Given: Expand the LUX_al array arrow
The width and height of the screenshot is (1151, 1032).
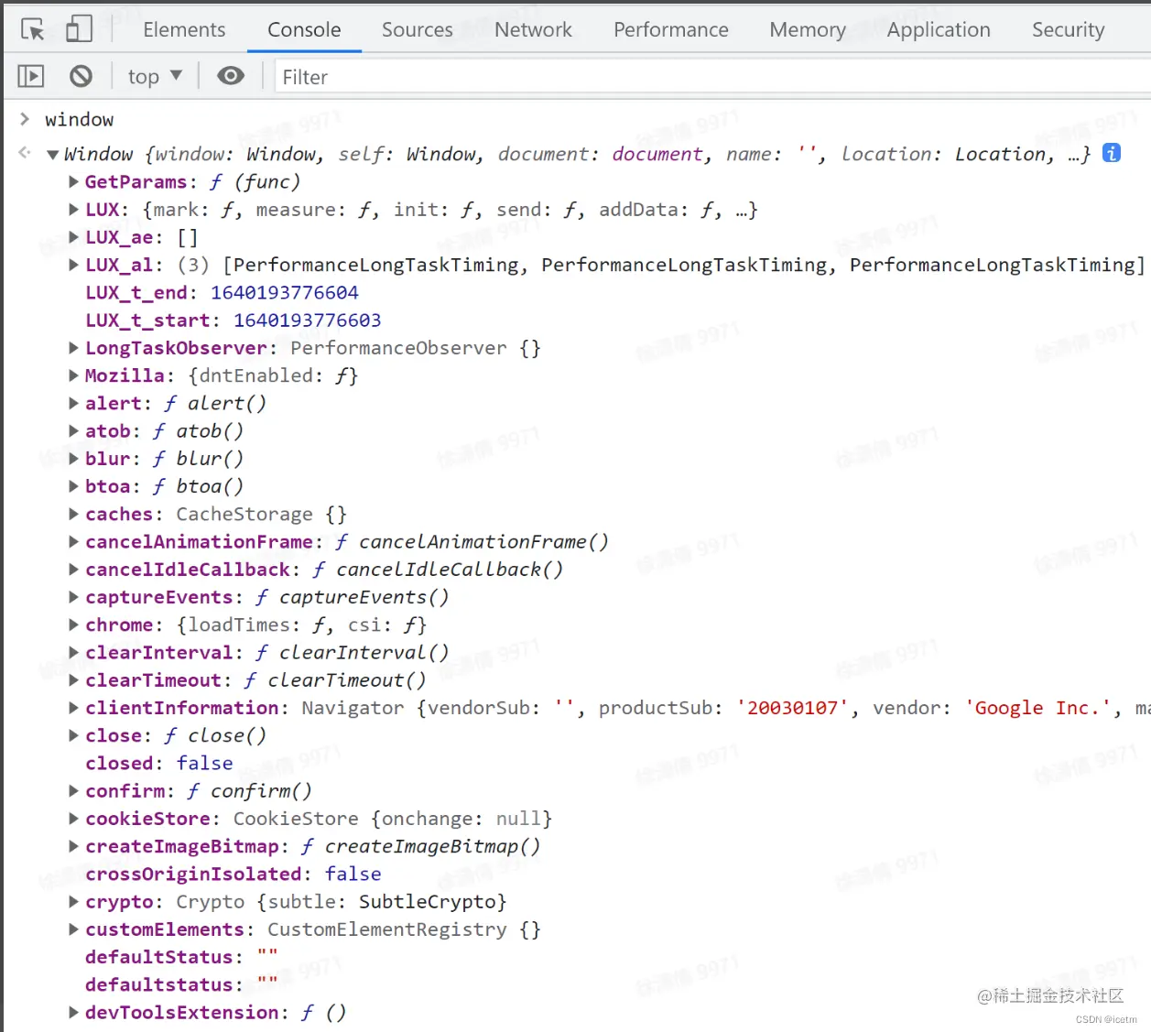Looking at the screenshot, I should pyautogui.click(x=73, y=265).
